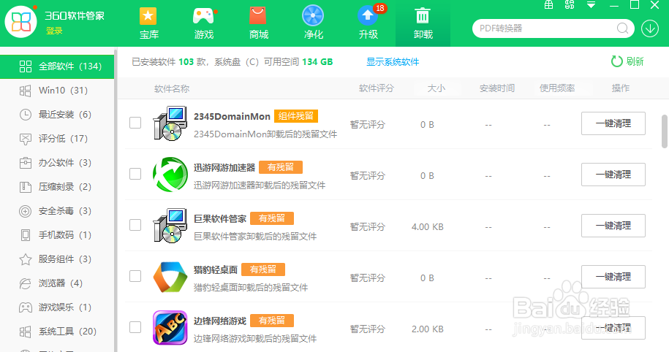Select the 手机数码 (1) category

57,235
